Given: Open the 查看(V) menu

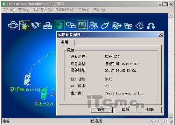Looking at the screenshot, I should pyautogui.click(x=24, y=10).
